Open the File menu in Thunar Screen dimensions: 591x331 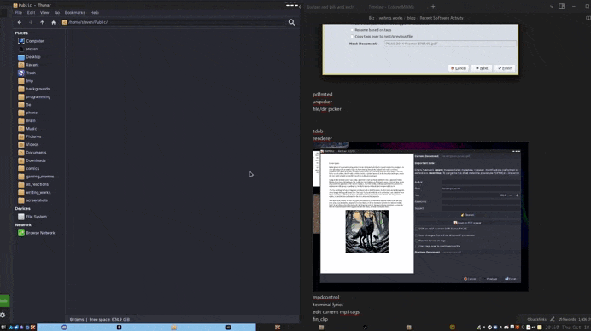coord(19,13)
